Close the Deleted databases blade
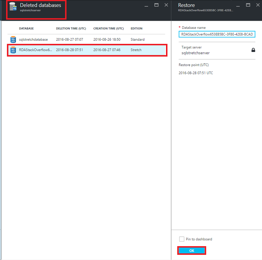 (166, 5)
